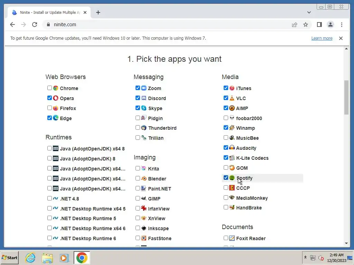354x265 pixels.
Task: Click the VLC traffic cone icon
Action: pos(232,98)
